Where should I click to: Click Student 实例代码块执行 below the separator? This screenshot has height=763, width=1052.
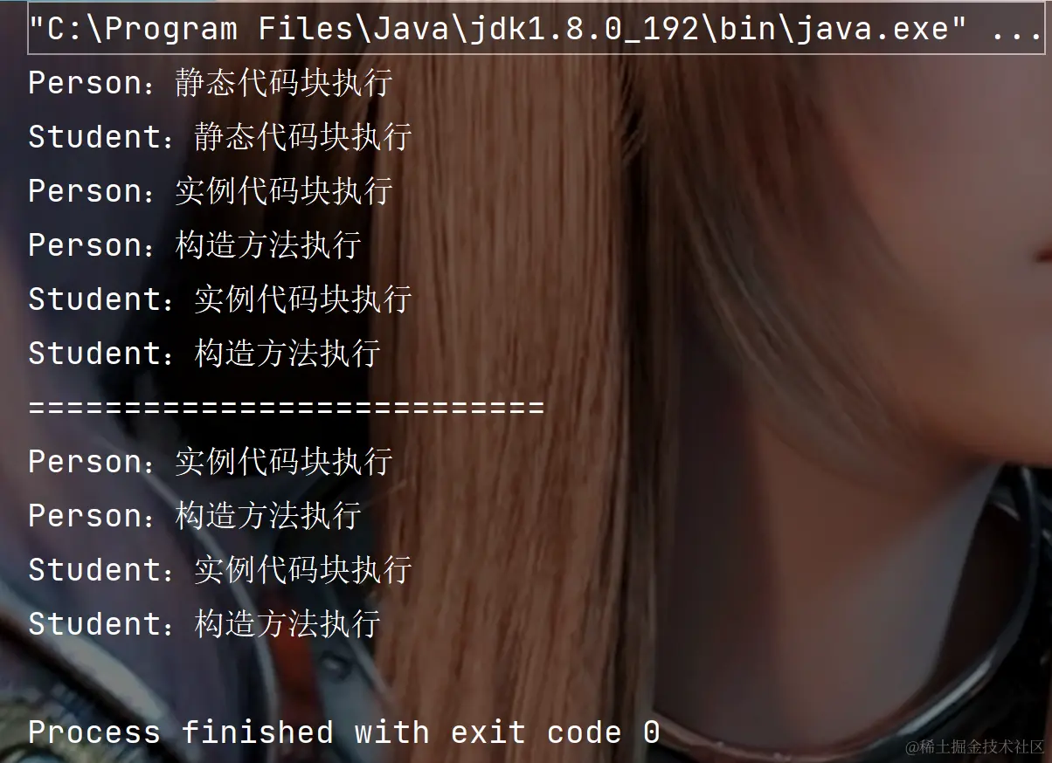[220, 570]
